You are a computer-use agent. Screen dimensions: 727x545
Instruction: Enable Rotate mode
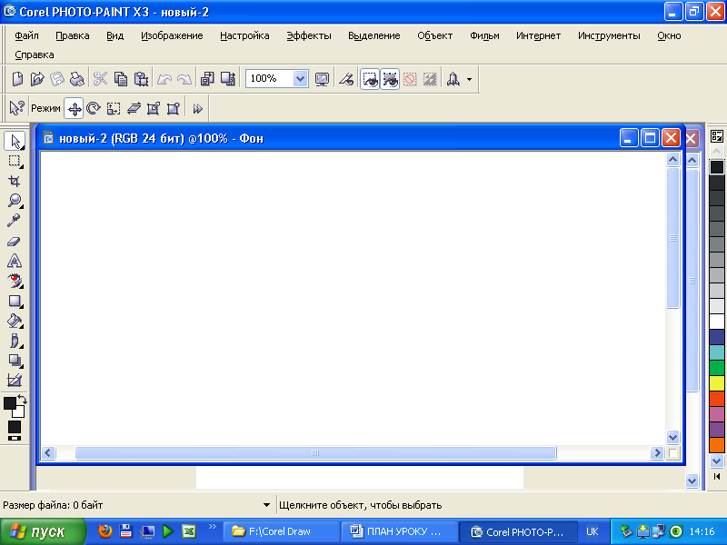(94, 108)
